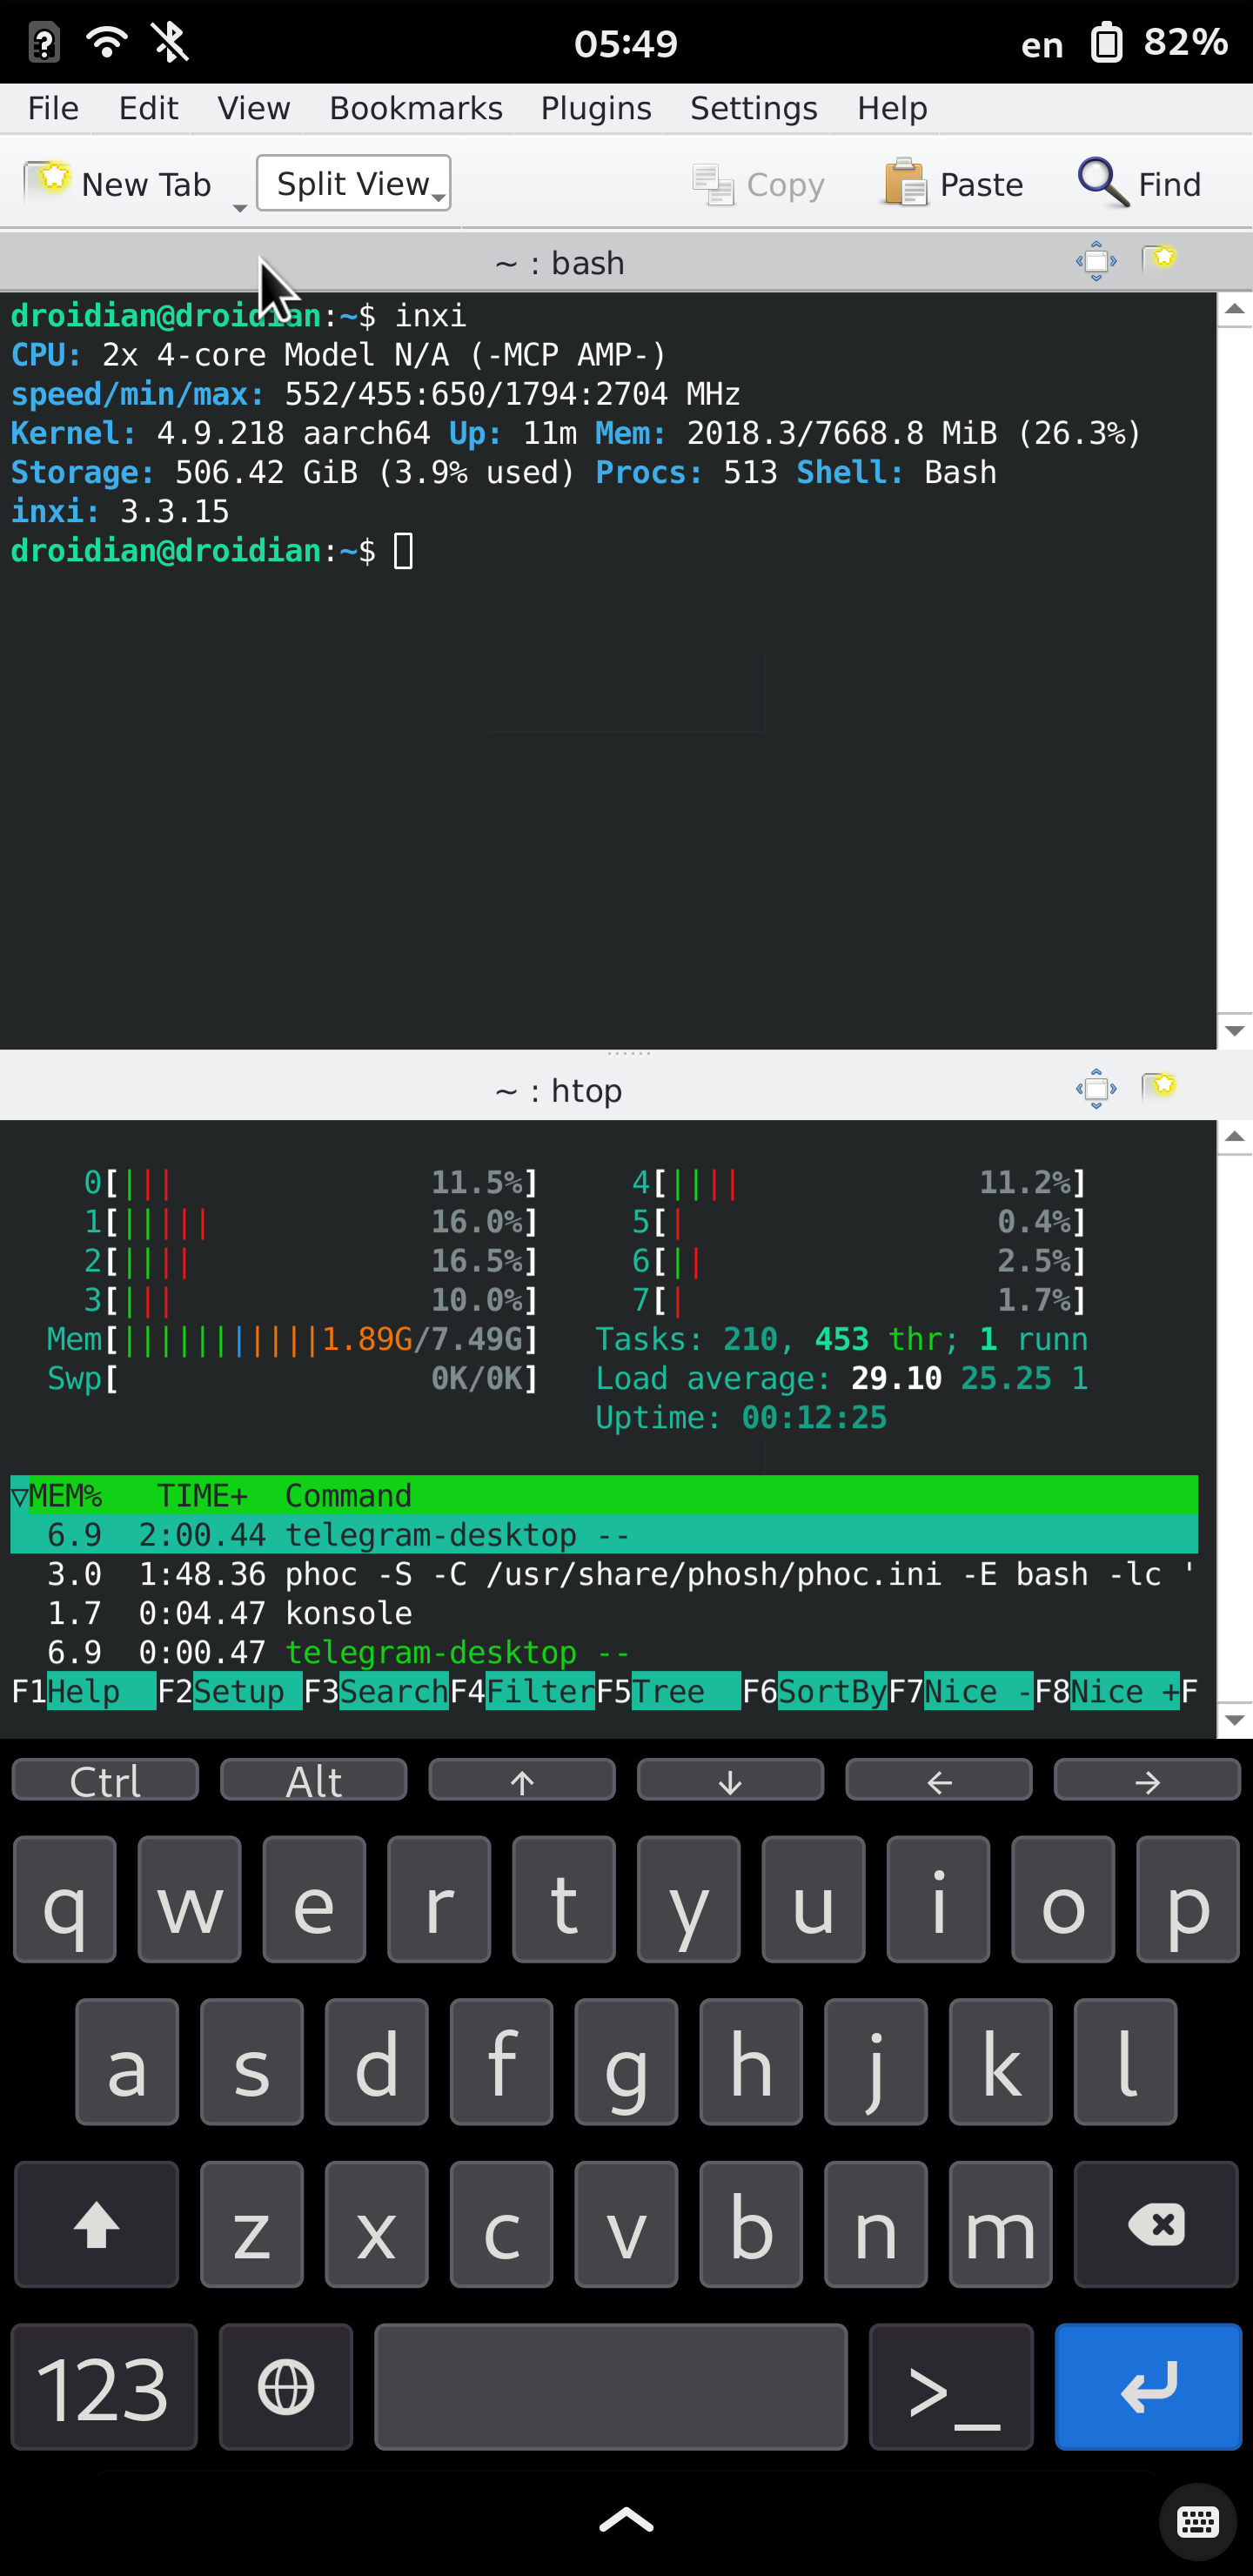
Task: Switch keyboard to 123 numbers layout
Action: tap(103, 2387)
